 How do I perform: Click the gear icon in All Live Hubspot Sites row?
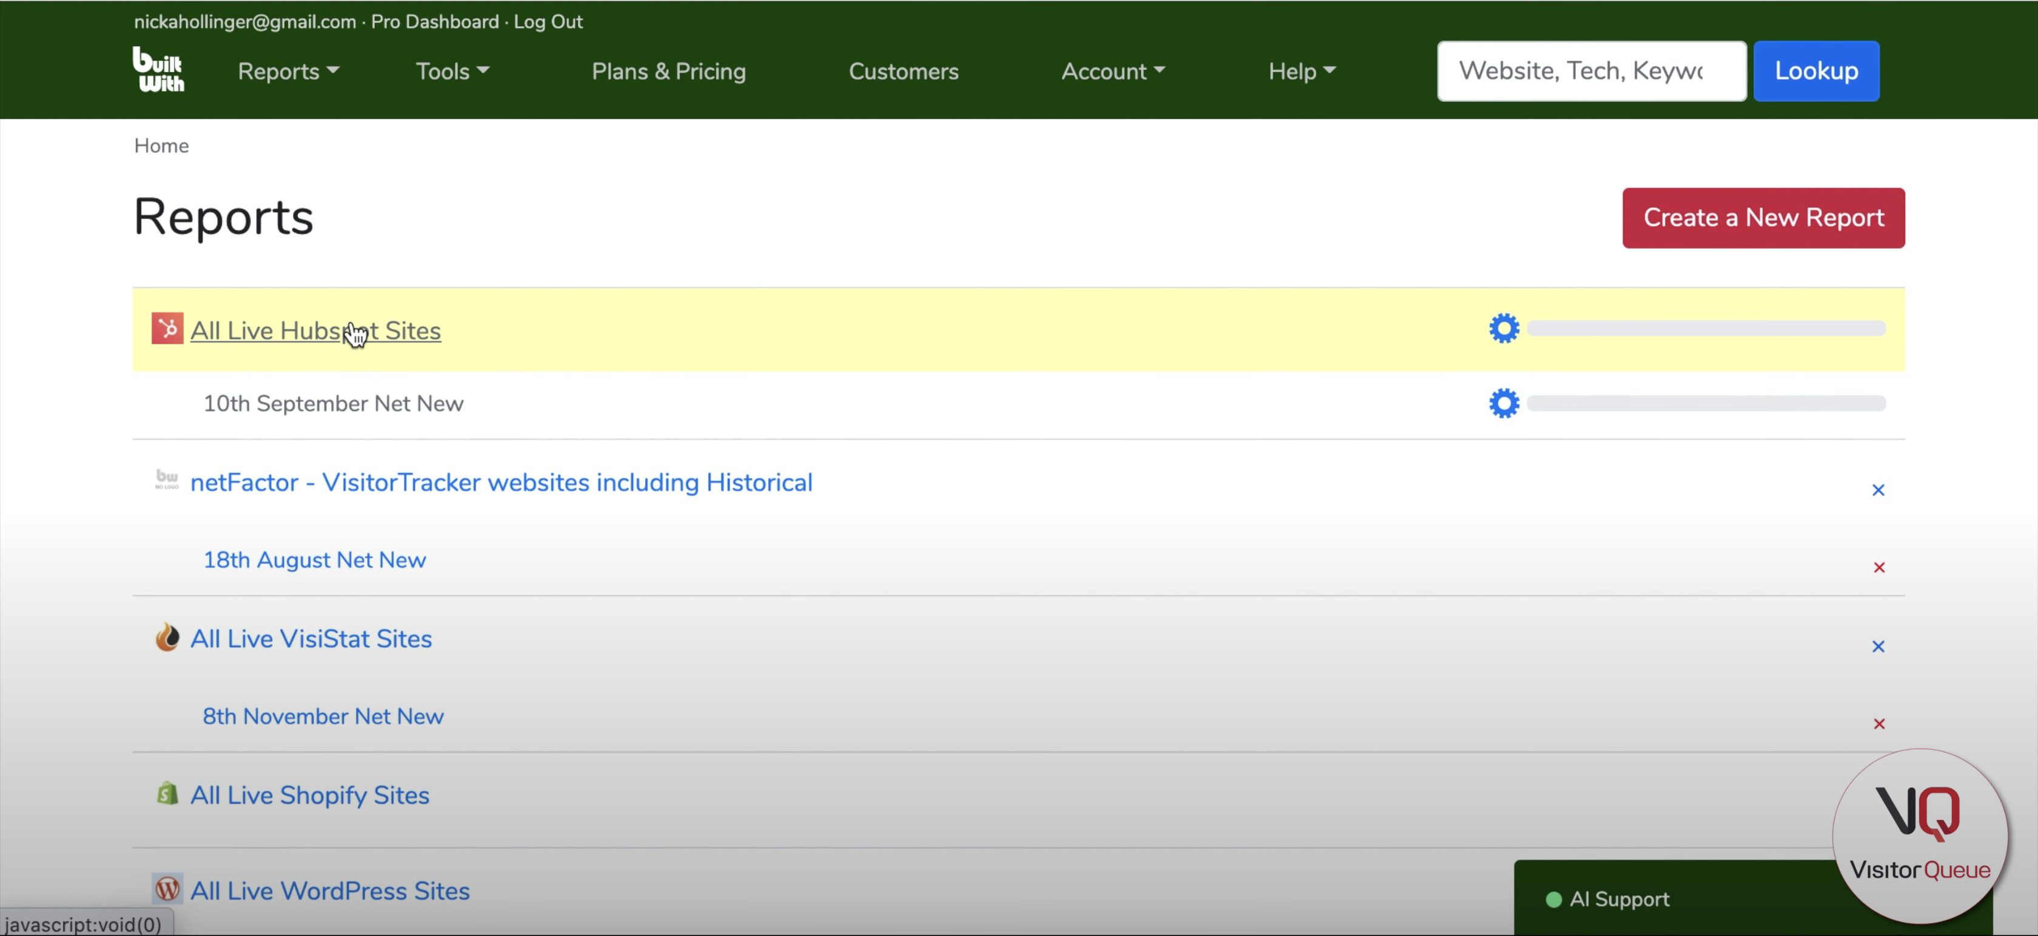(x=1504, y=328)
